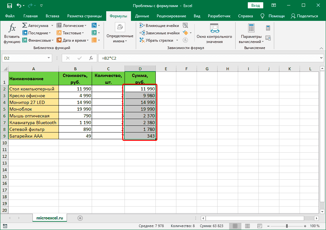The width and height of the screenshot is (326, 230).
Task: Open the Логические functions dropdown
Action: click(x=72, y=25)
